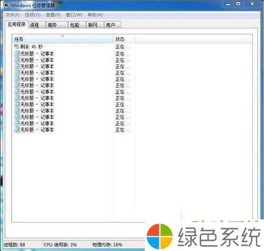Switch to the 服务 tab
264x251 pixels.
(57, 25)
